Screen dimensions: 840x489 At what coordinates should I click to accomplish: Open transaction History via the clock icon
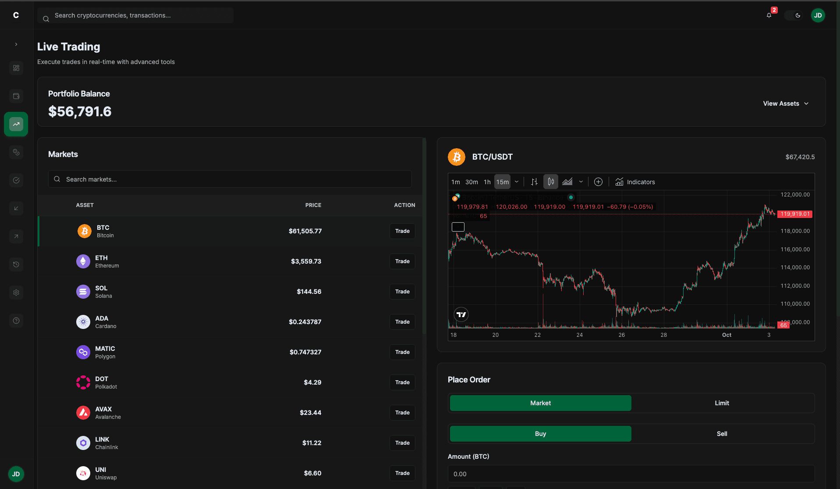pyautogui.click(x=16, y=264)
